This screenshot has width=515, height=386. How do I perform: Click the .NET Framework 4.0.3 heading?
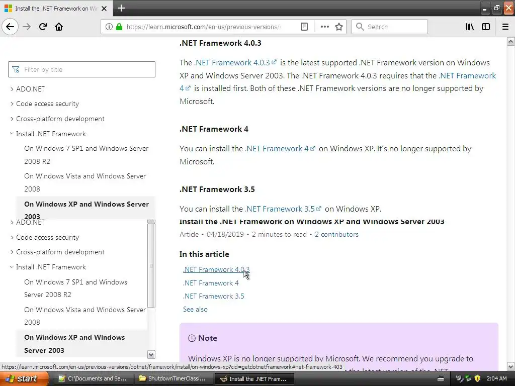click(x=220, y=43)
